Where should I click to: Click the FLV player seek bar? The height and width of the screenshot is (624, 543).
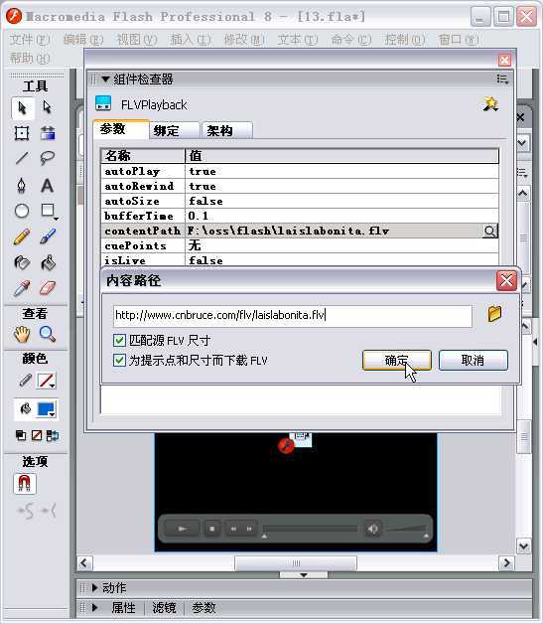(310, 529)
